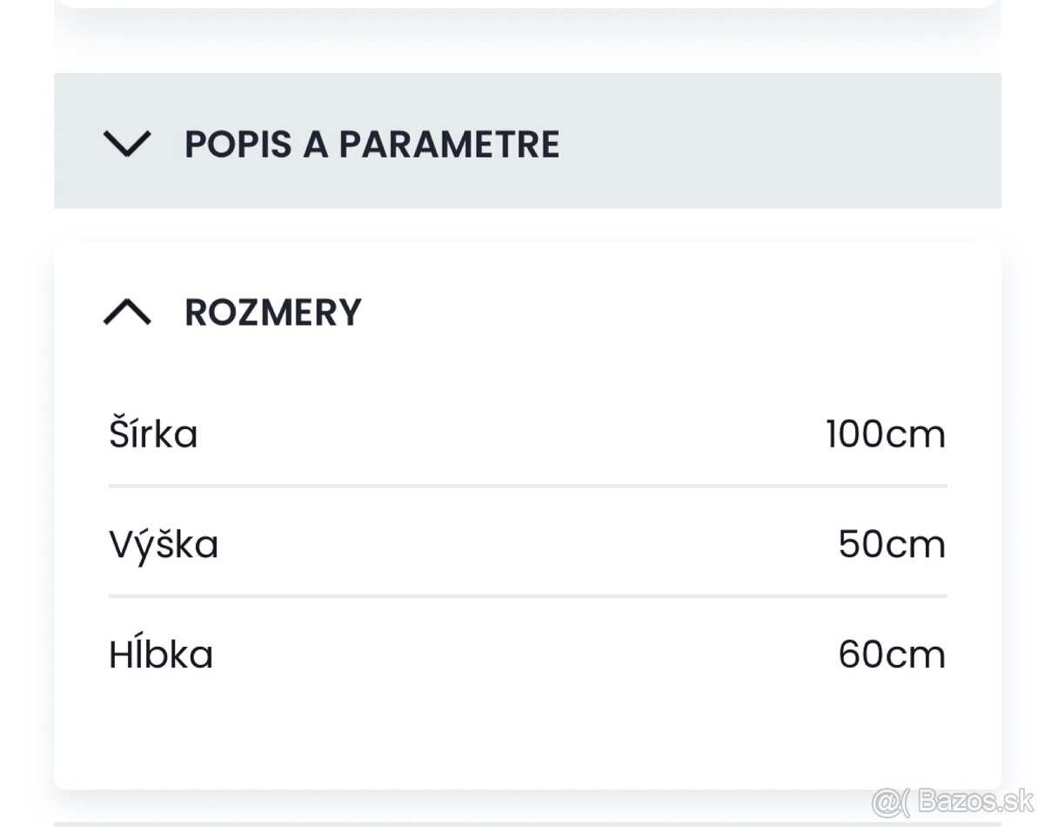Click the 60cm depth value
Image resolution: width=1044 pixels, height=827 pixels.
[891, 655]
